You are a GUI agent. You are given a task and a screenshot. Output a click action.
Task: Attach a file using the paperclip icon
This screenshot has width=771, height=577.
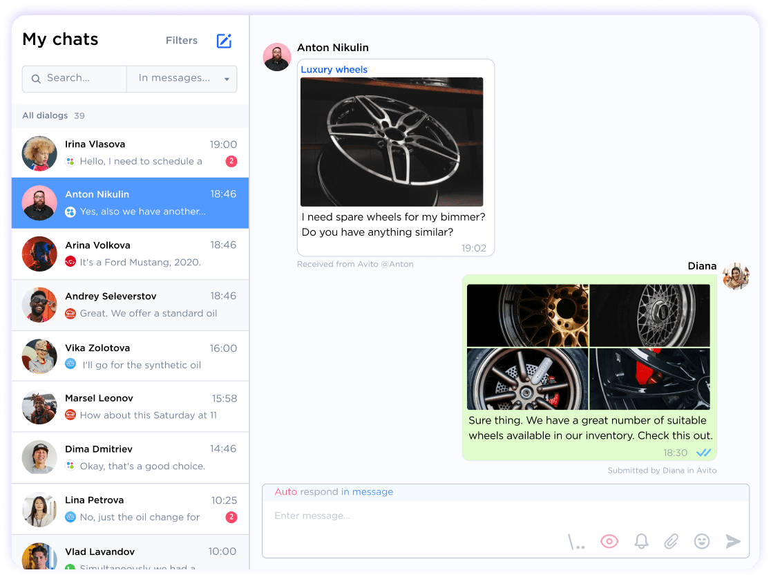(671, 541)
